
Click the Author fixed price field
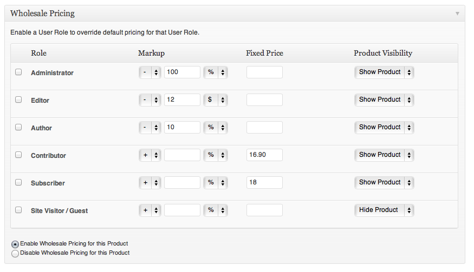click(264, 127)
